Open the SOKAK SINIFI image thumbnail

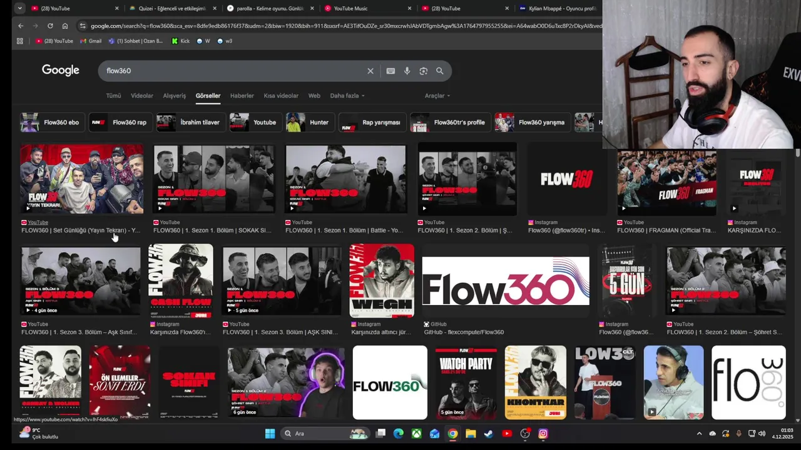click(188, 382)
